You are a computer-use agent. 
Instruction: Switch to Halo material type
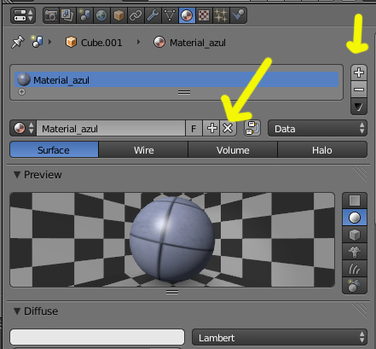click(322, 149)
